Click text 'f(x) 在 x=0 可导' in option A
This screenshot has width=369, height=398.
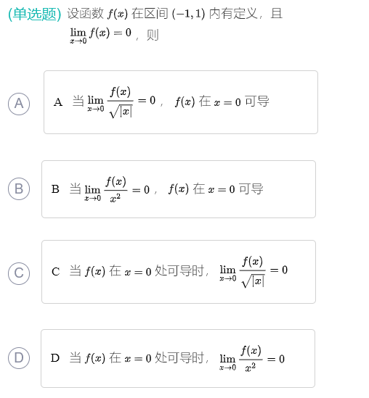[x=222, y=101]
